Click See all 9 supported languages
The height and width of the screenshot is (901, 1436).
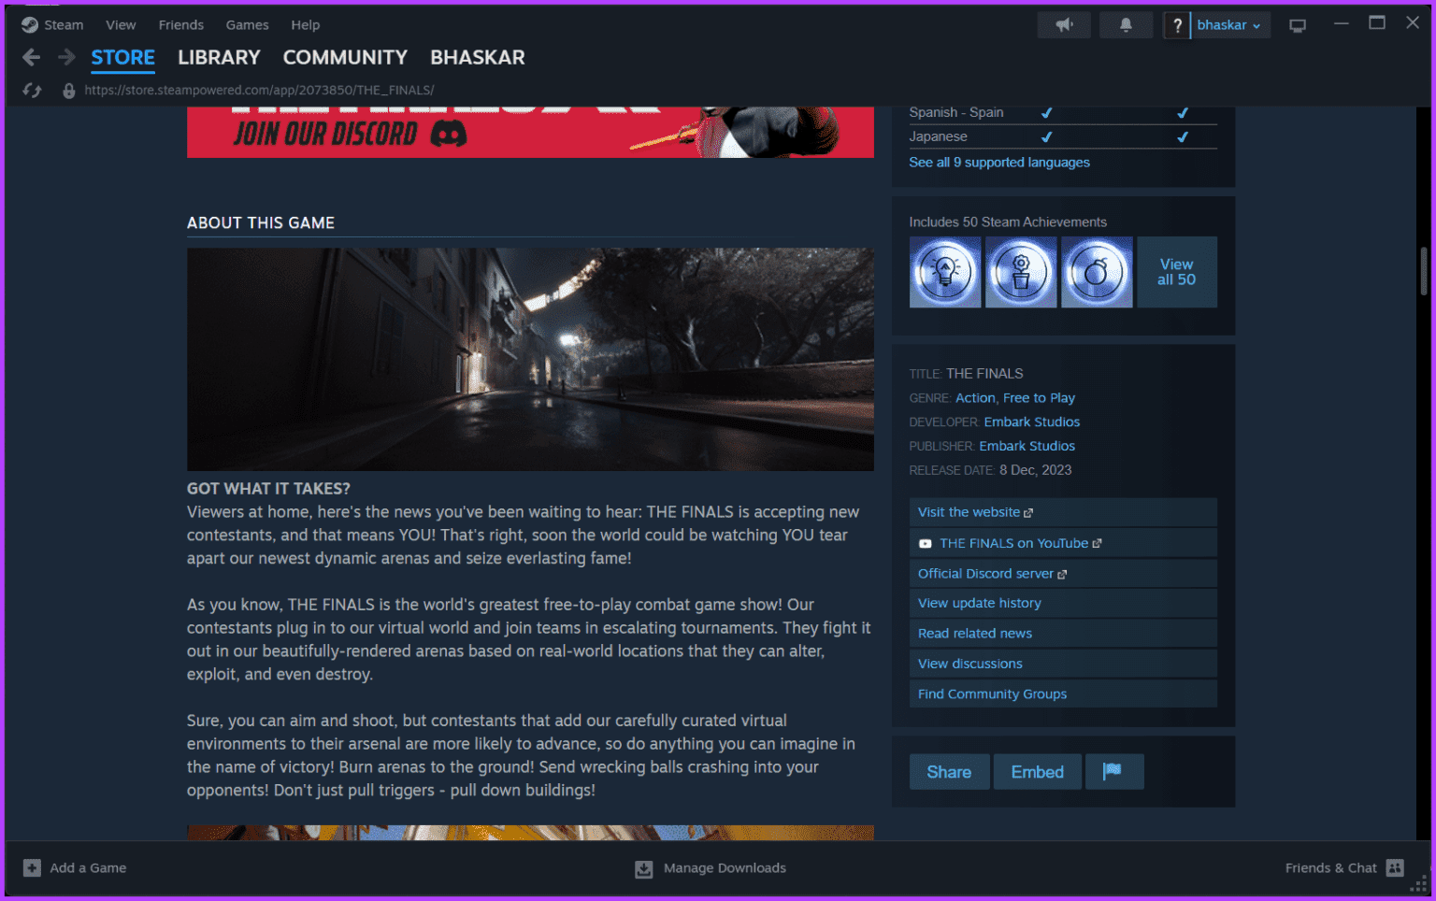(x=999, y=163)
